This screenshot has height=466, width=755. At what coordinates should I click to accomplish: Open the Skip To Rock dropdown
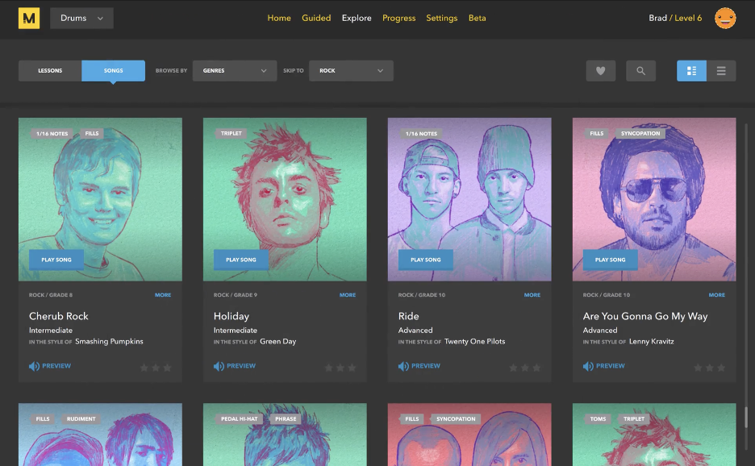coord(351,71)
